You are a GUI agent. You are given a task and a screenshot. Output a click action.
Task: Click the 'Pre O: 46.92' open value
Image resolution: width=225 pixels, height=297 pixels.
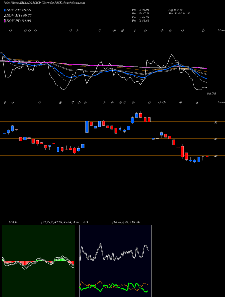(141, 10)
